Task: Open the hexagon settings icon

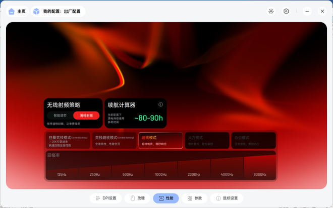Action: coord(286,11)
